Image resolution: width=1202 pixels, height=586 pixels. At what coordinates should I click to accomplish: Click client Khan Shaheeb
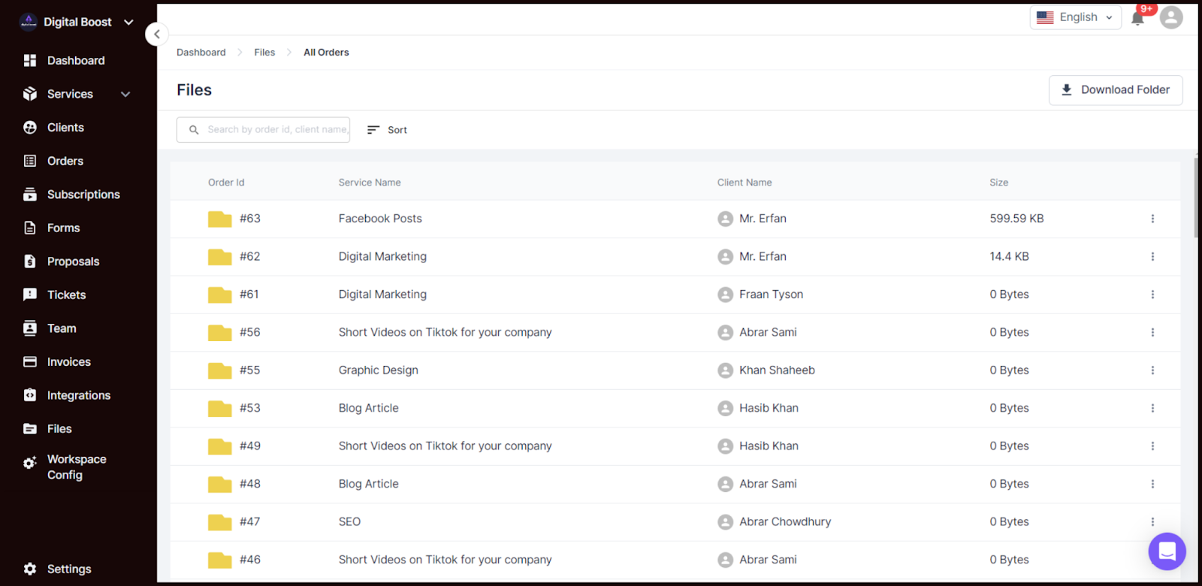[x=777, y=370]
